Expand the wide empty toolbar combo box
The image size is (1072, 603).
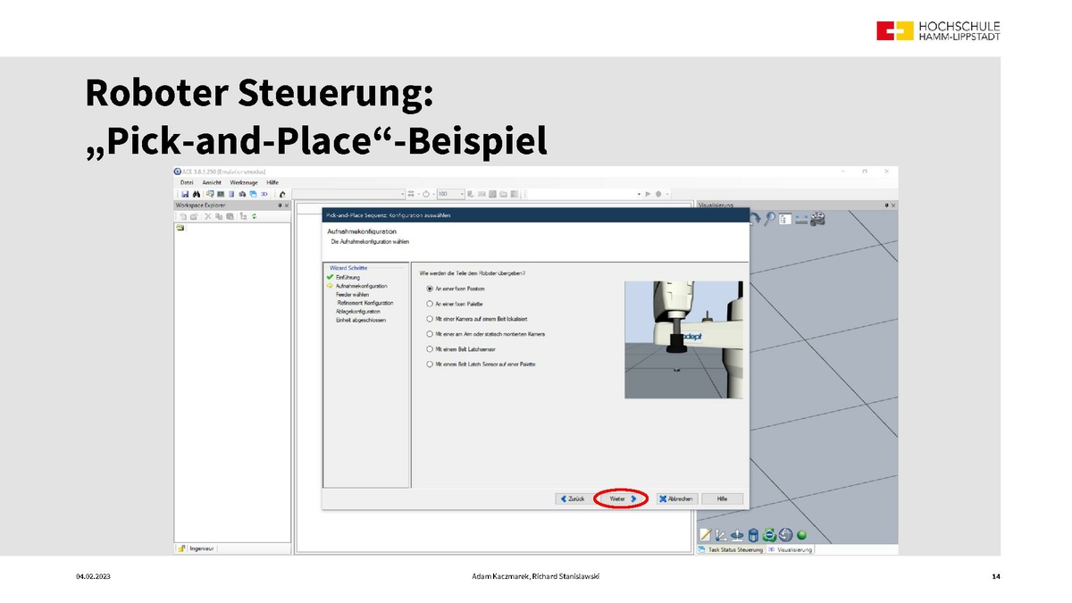[401, 193]
